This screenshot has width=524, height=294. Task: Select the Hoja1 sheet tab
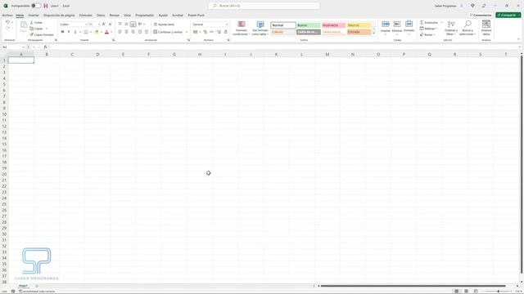pos(23,286)
